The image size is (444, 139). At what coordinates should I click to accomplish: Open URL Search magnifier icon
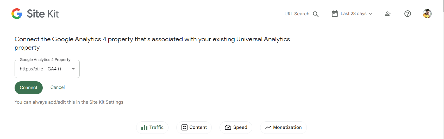(x=316, y=14)
